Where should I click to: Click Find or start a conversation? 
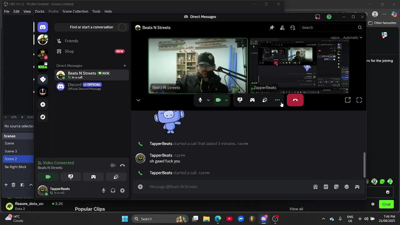[92, 27]
